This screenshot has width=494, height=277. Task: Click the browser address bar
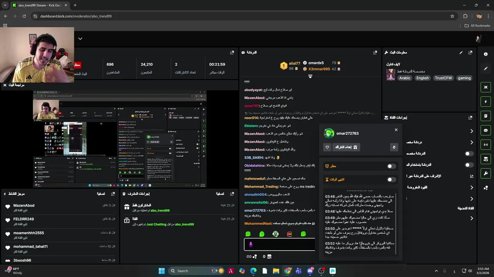coord(242,16)
